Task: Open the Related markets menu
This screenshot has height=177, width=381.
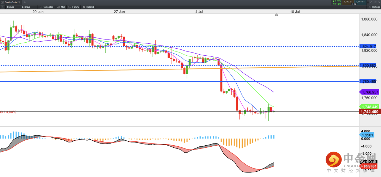Action: coord(88,7)
